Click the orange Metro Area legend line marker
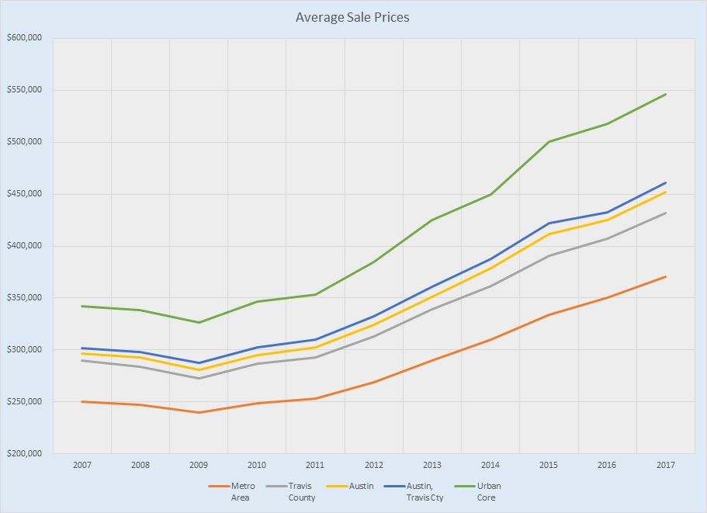The height and width of the screenshot is (513, 707). [x=219, y=487]
